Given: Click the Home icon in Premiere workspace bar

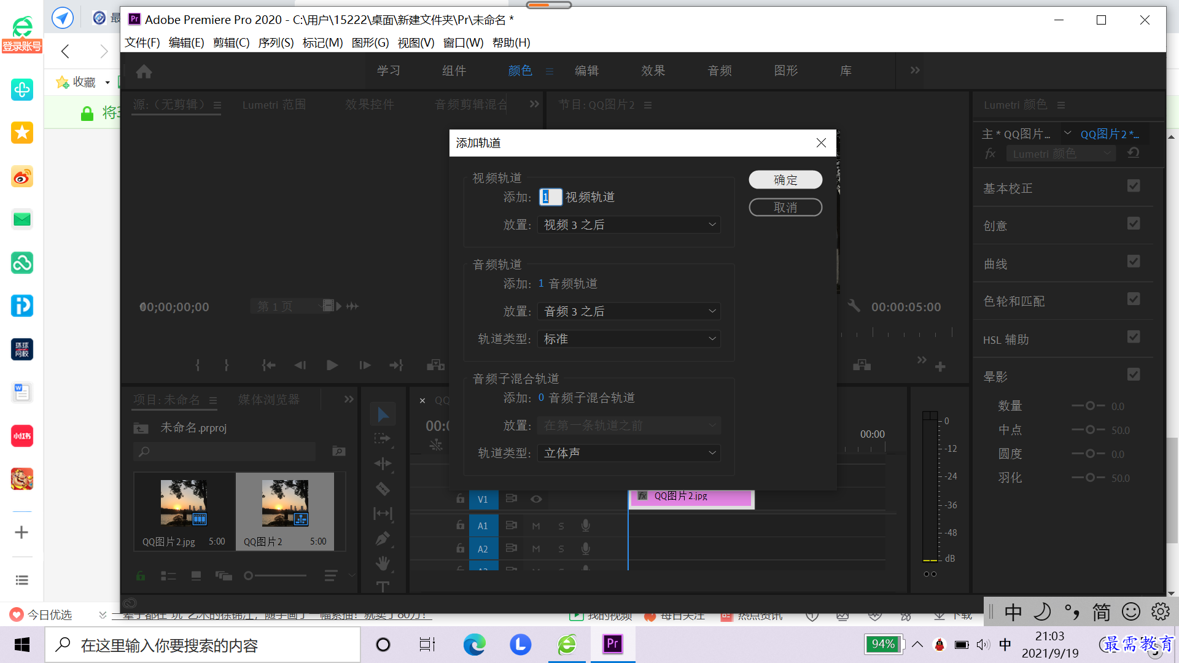Looking at the screenshot, I should [x=144, y=72].
